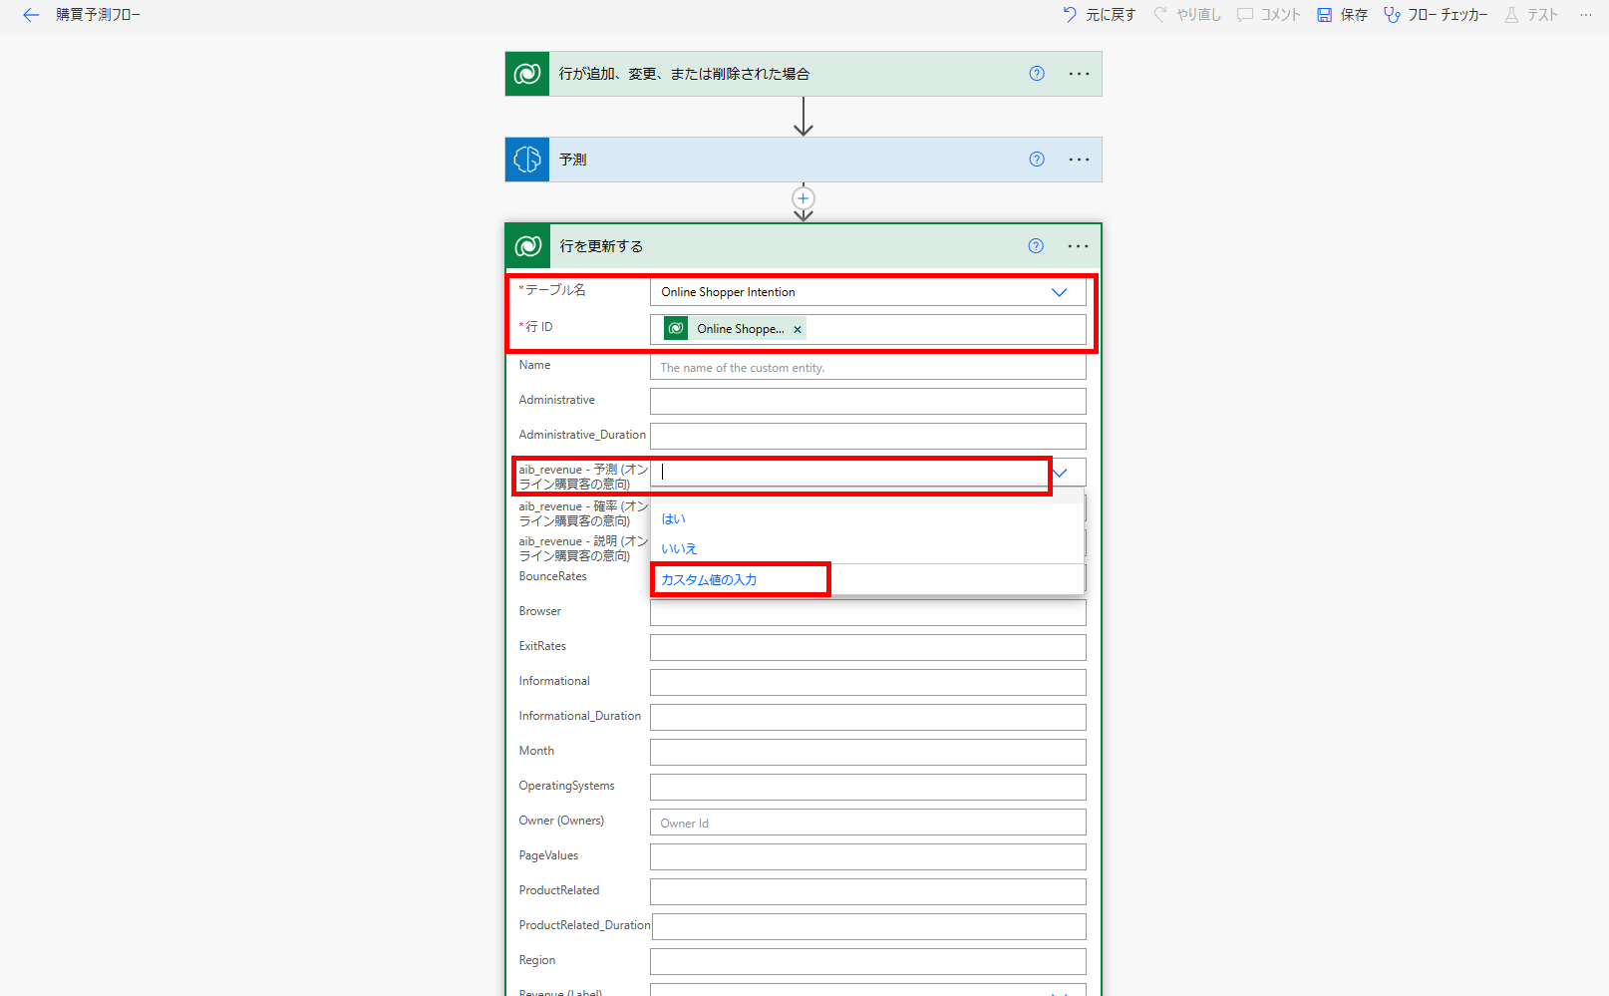Screen dimensions: 1609x996
Task: Click the 予測 step title
Action: [572, 160]
